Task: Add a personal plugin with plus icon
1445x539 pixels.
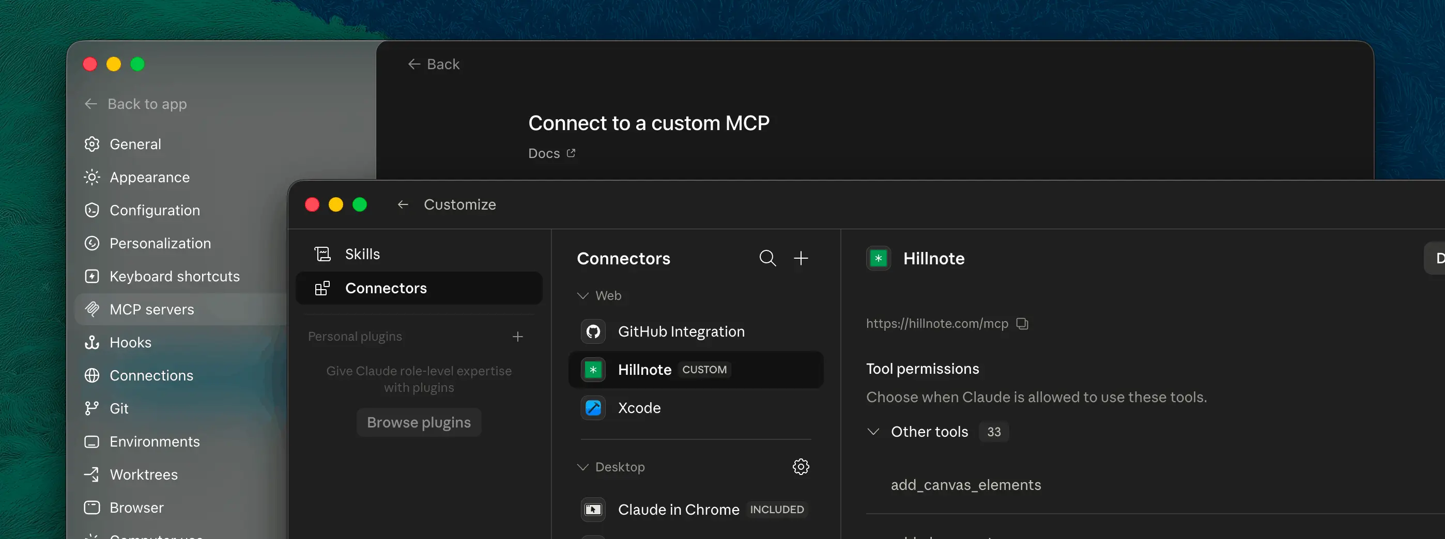Action: pos(518,336)
